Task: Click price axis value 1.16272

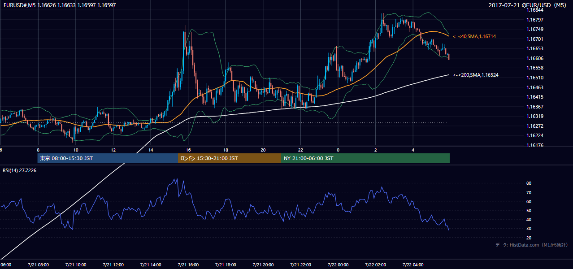Action: pyautogui.click(x=535, y=126)
